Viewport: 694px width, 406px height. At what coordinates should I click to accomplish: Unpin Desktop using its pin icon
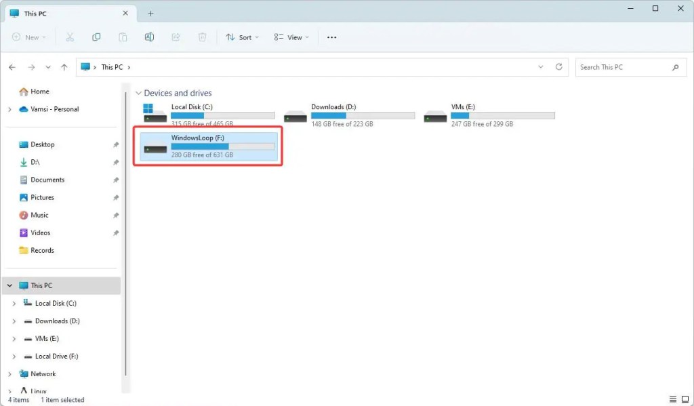[115, 144]
